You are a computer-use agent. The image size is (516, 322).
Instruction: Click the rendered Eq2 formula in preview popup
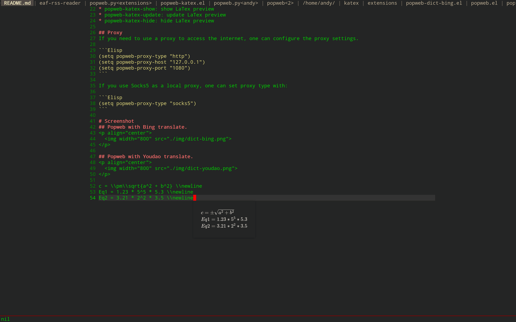[x=224, y=226]
